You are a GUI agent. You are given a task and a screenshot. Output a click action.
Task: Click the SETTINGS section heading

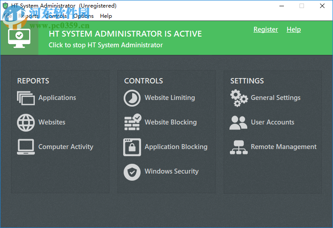[247, 81]
